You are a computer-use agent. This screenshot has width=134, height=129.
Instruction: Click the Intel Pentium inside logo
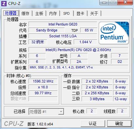tap(114, 33)
